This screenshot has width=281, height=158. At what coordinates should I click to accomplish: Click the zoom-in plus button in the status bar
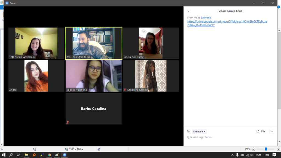point(278,149)
